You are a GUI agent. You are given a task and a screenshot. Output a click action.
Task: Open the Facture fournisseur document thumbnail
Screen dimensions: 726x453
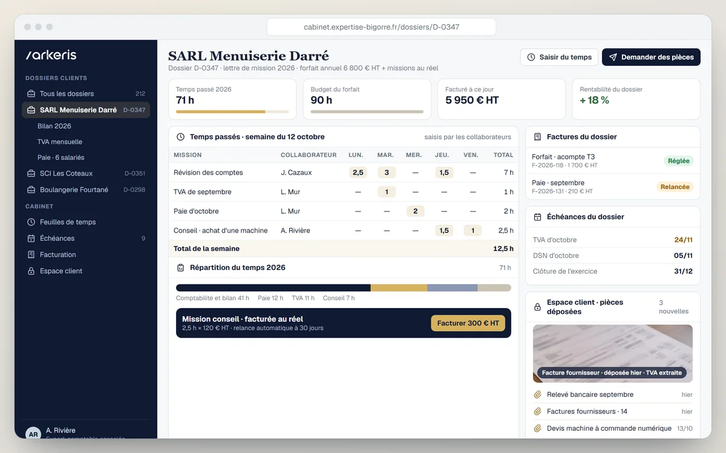[x=613, y=353]
